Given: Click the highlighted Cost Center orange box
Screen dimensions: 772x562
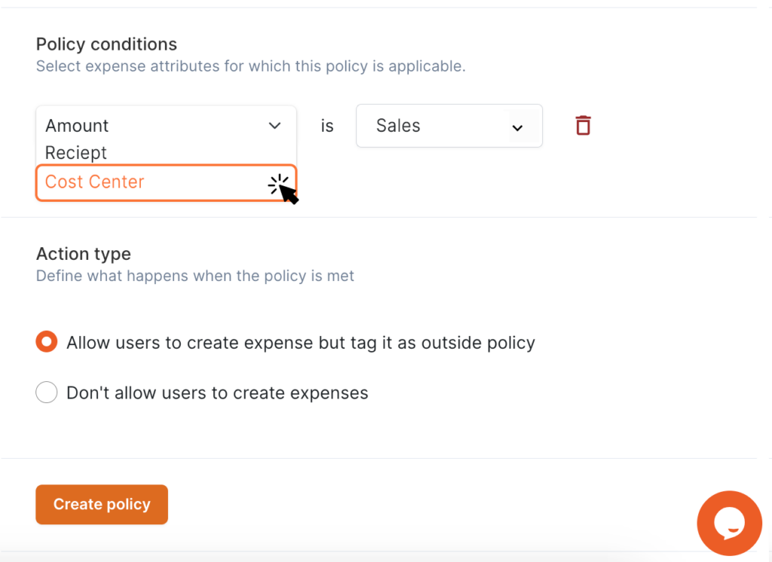Looking at the screenshot, I should tap(166, 182).
